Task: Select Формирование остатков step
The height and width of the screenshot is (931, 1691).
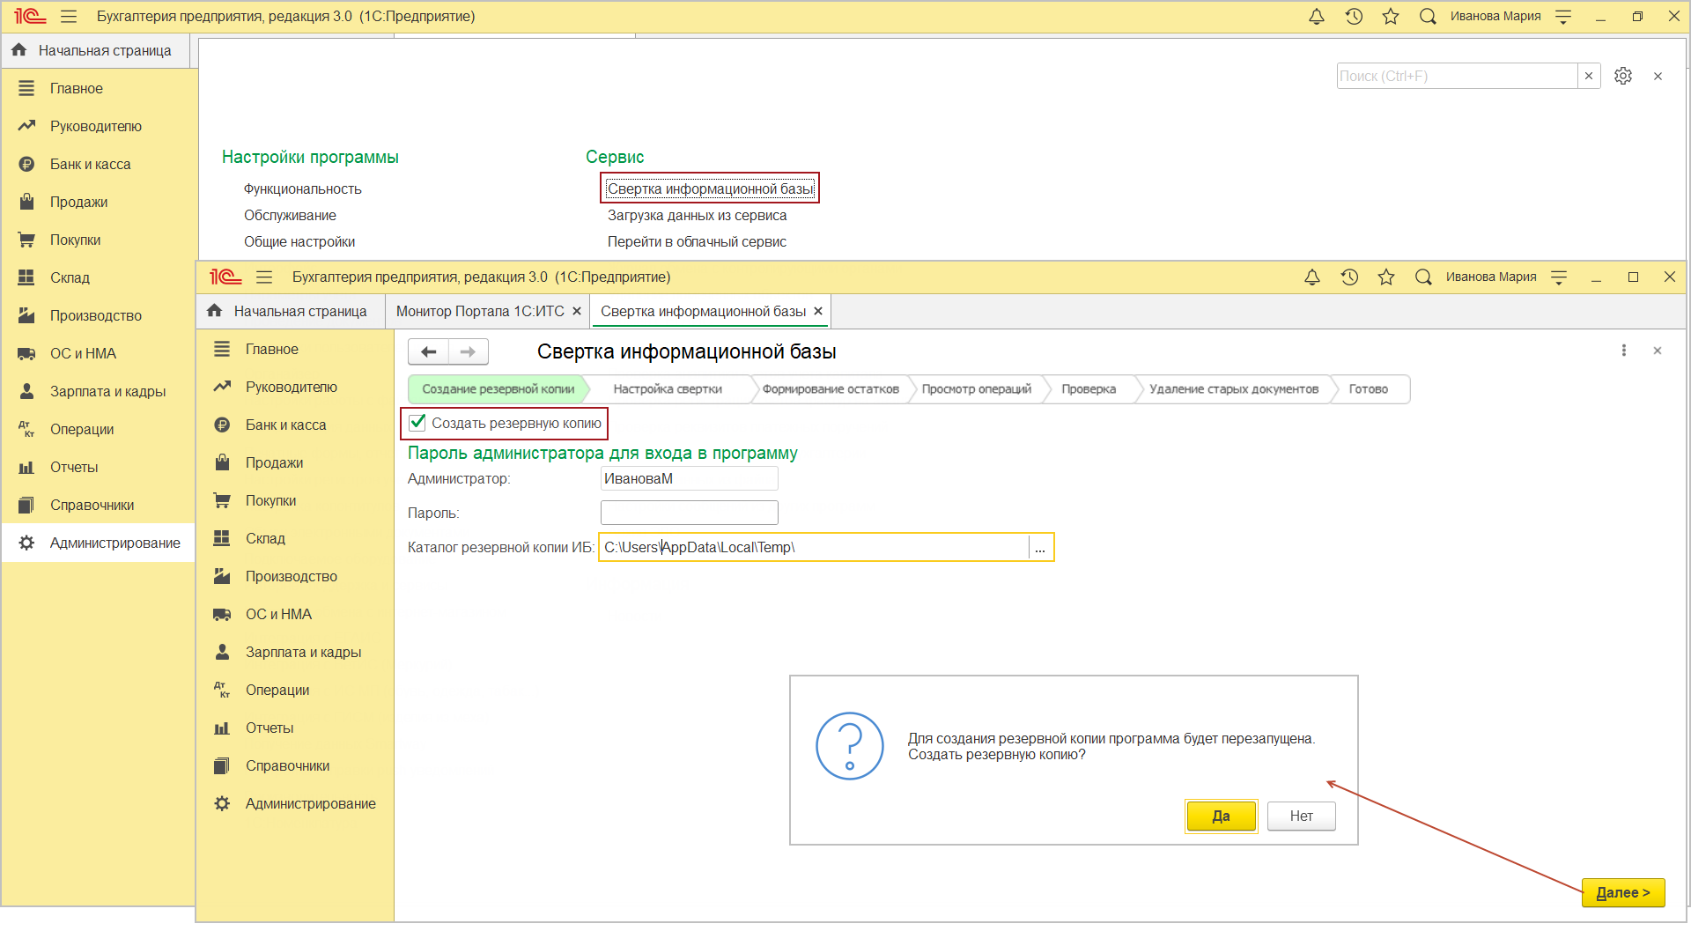Action: point(831,389)
